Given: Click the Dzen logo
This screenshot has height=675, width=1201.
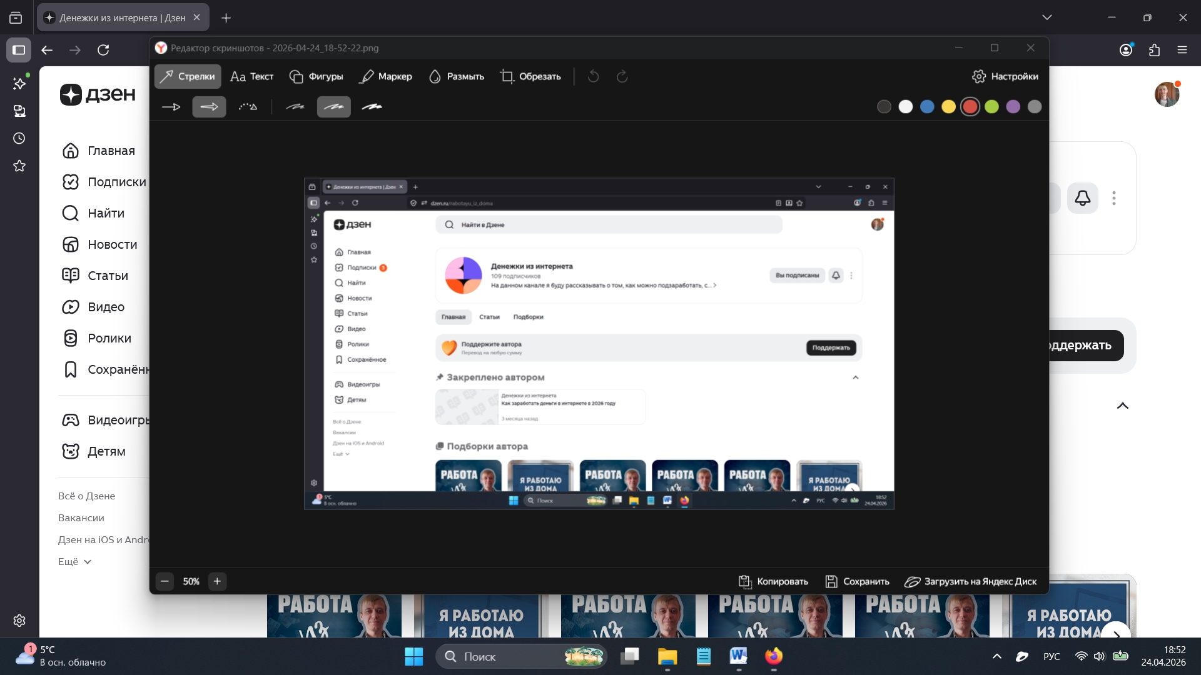Looking at the screenshot, I should pyautogui.click(x=98, y=94).
